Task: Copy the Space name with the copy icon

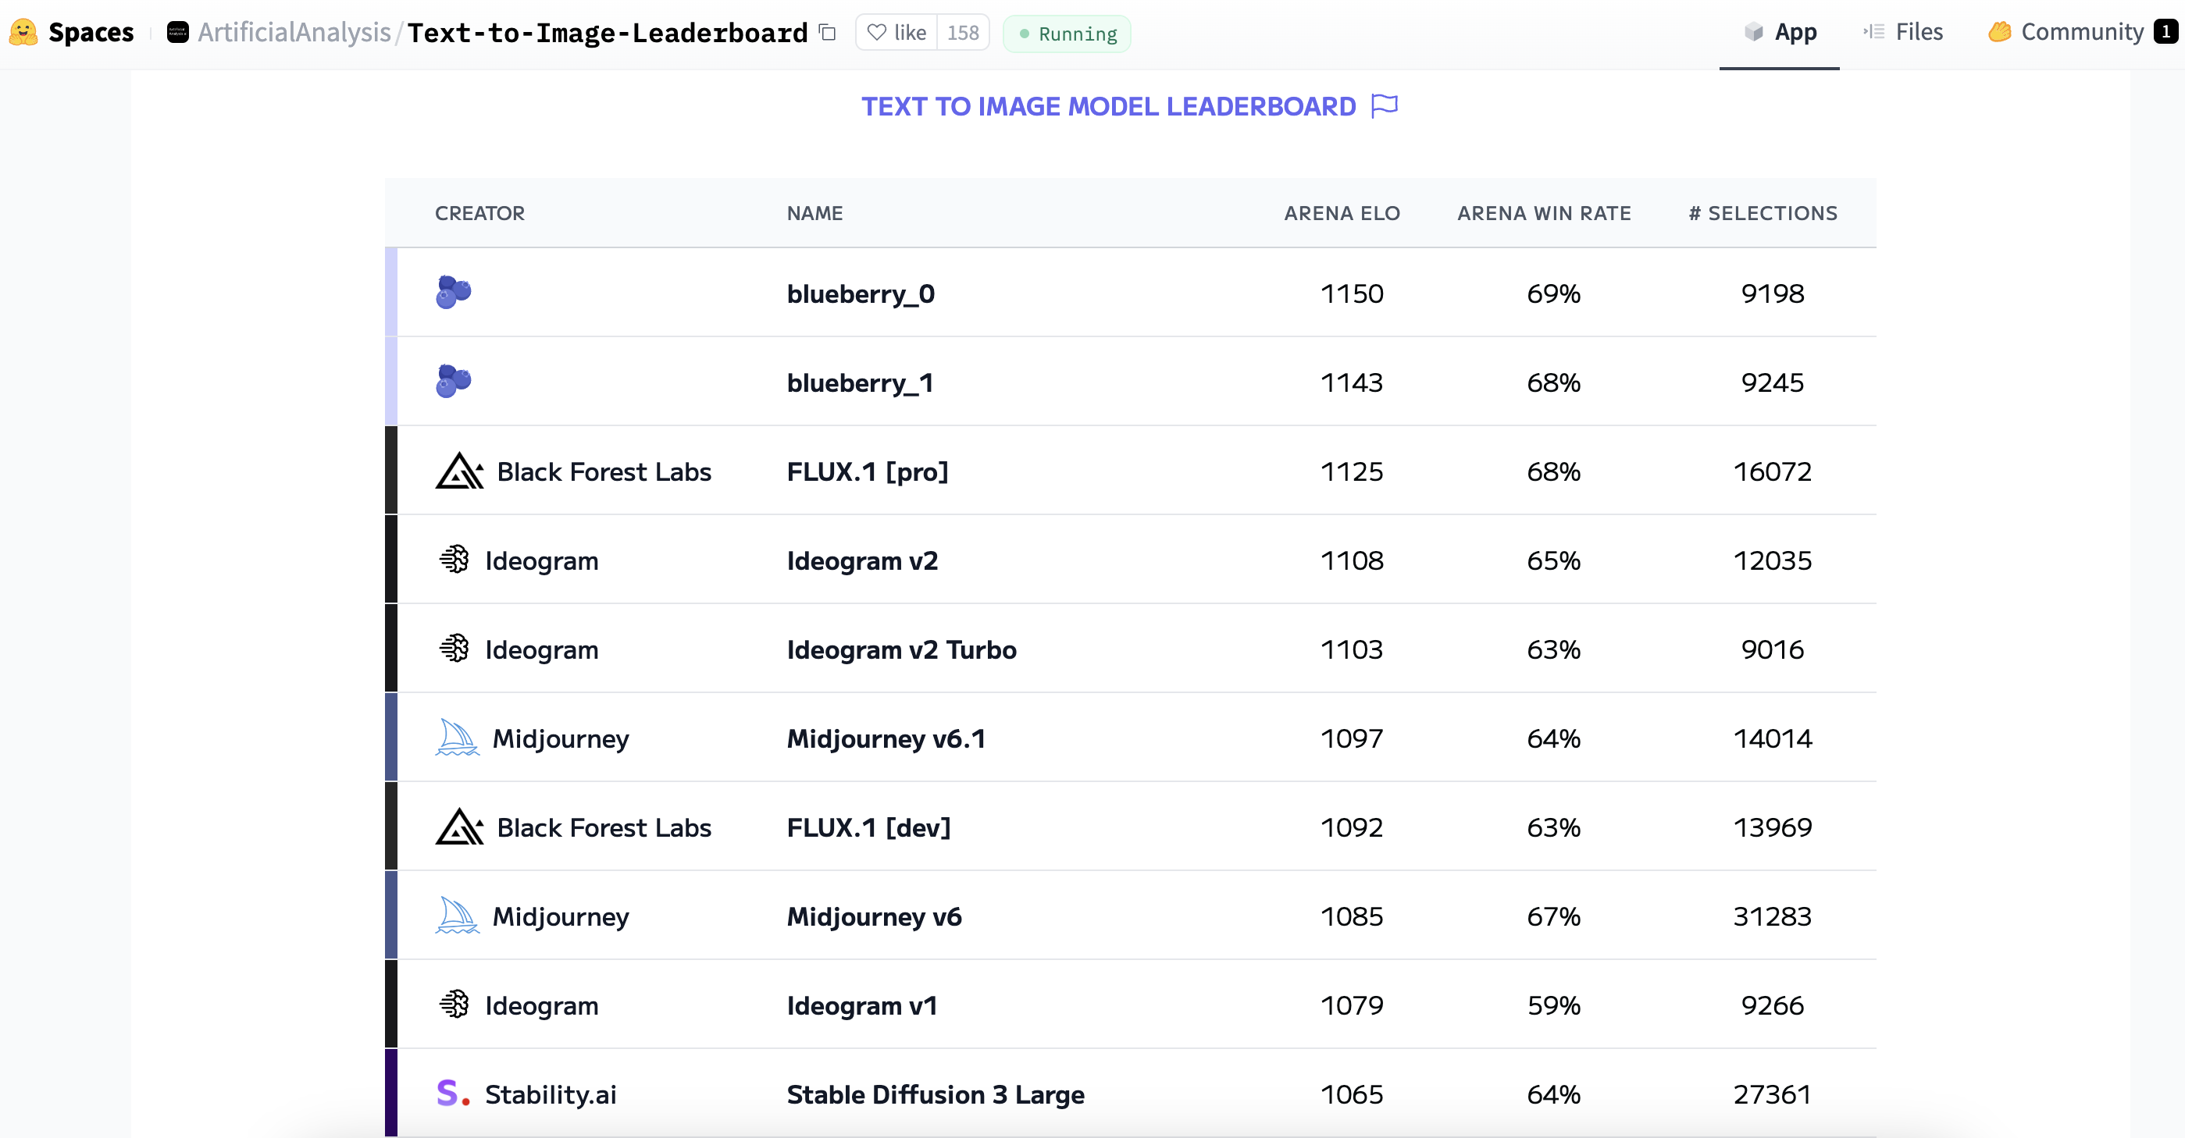Action: 827,33
